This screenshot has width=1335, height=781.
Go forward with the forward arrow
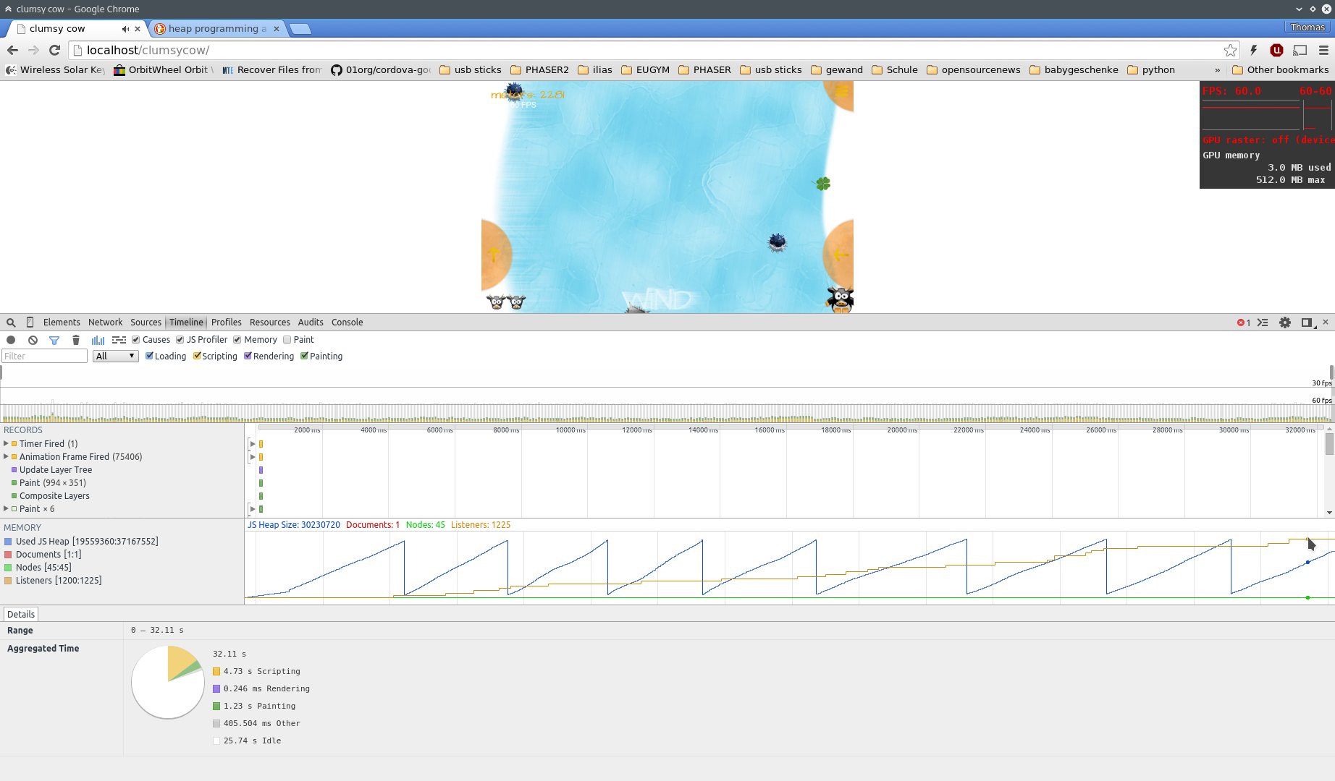tap(33, 50)
